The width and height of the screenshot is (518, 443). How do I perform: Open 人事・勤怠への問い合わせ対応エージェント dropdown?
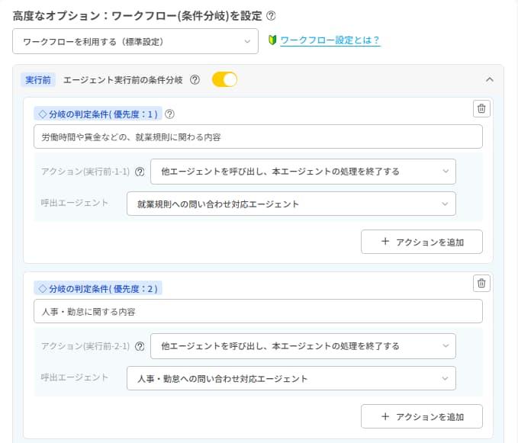tap(291, 378)
